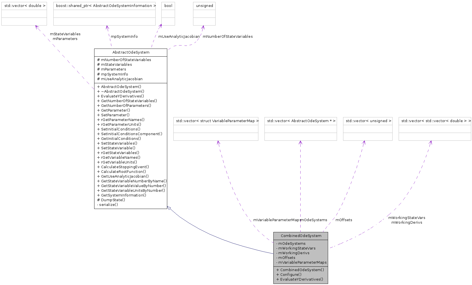Click + rGetParameterUnits() method
Viewport: 472px width, 285px height.
pyautogui.click(x=119, y=125)
